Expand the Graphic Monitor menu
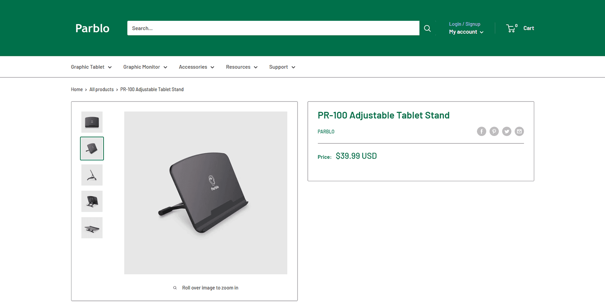Viewport: 605px width, 302px height. click(145, 67)
